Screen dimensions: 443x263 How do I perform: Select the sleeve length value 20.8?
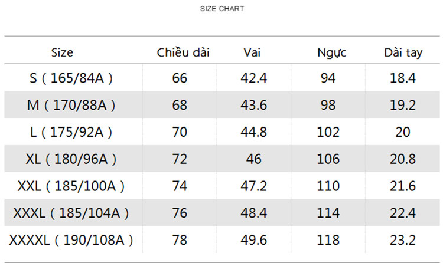click(403, 159)
